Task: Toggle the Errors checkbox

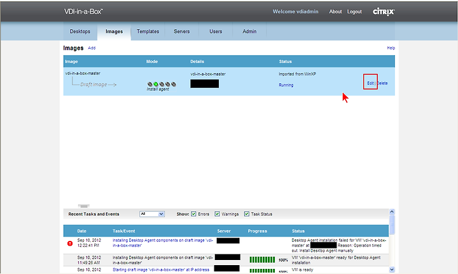Action: [x=193, y=214]
